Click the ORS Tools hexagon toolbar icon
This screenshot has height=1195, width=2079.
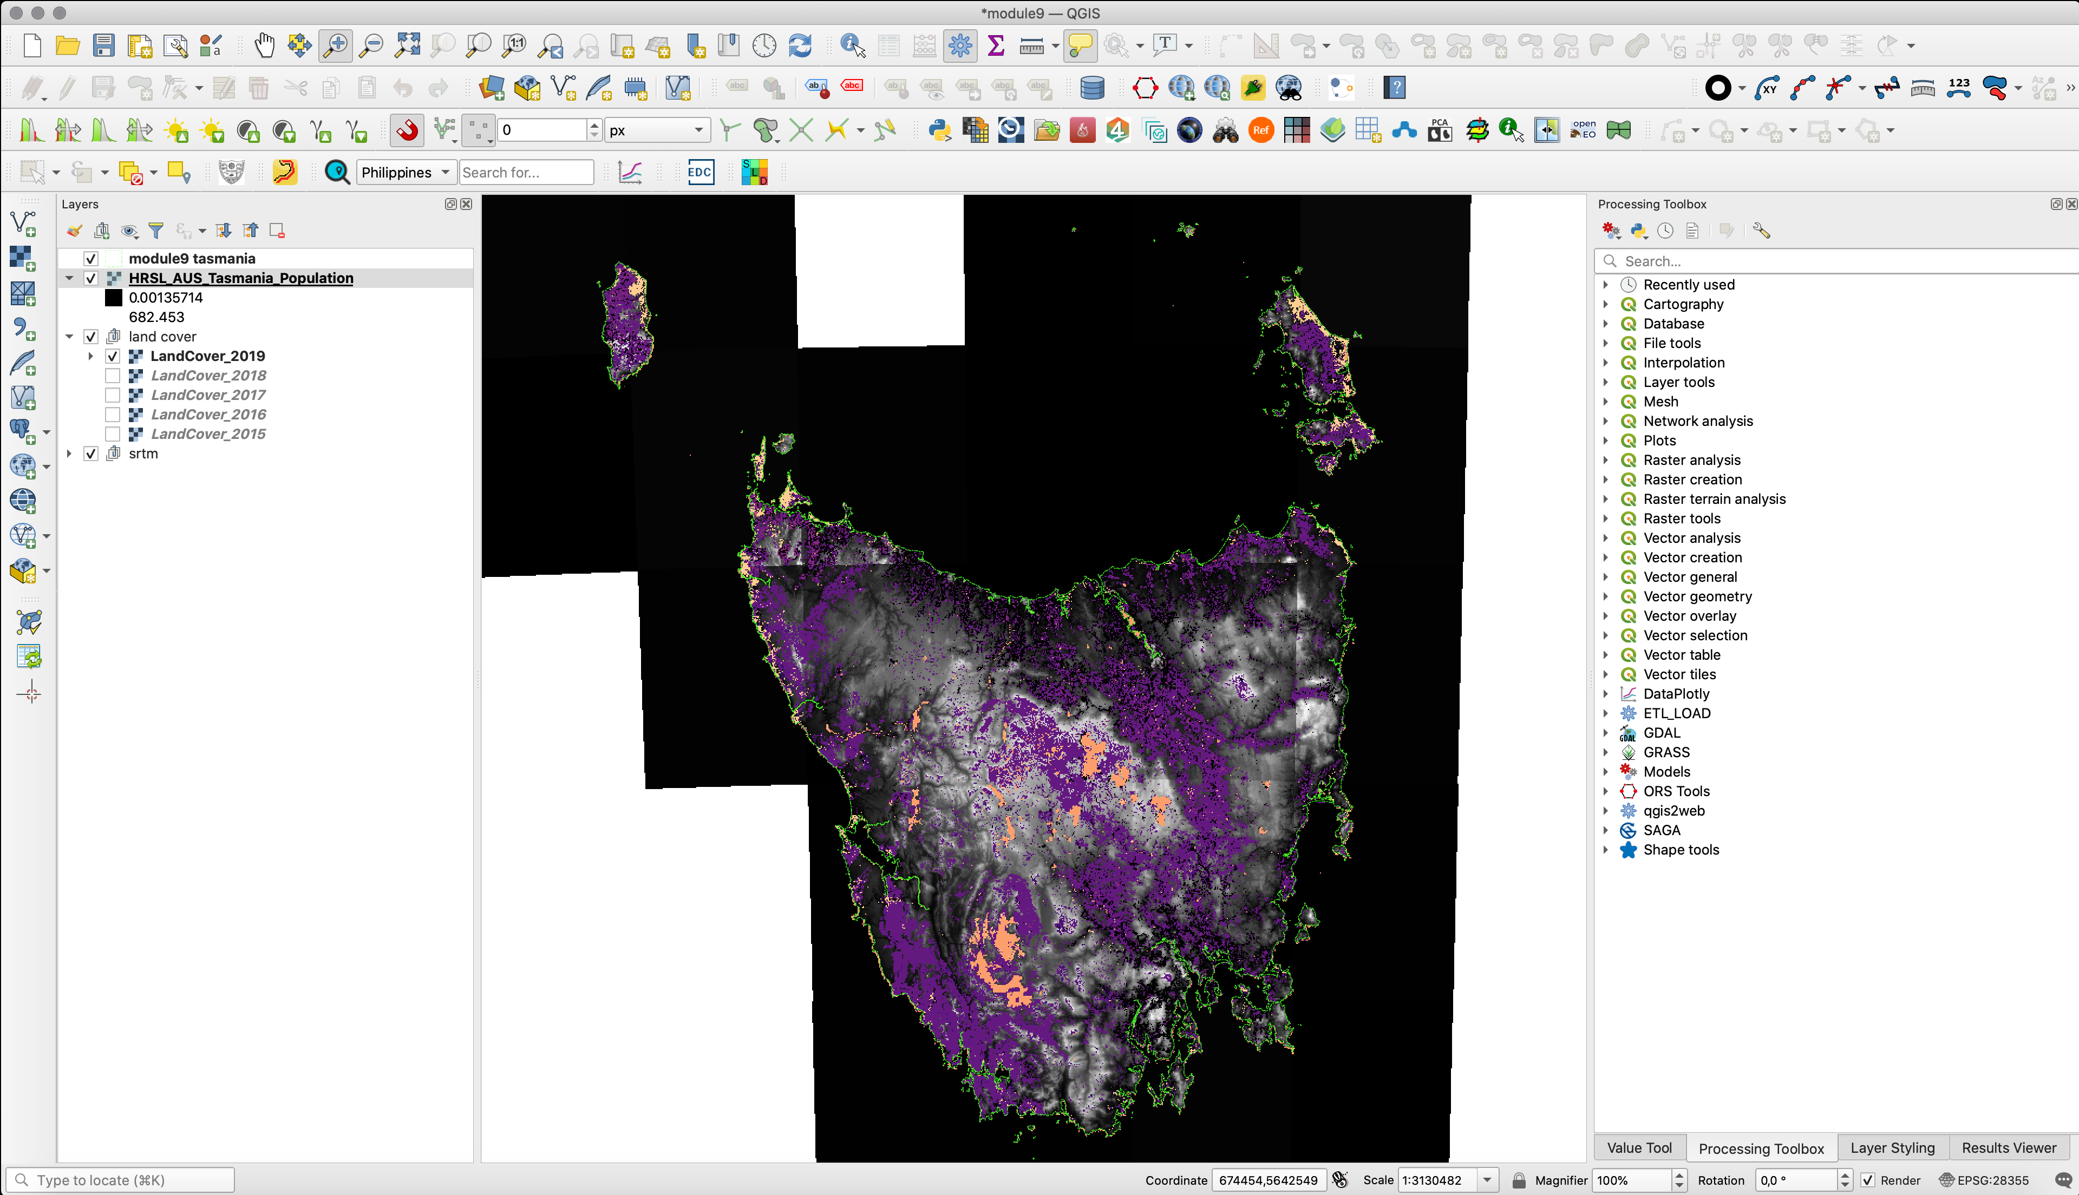[x=1145, y=87]
